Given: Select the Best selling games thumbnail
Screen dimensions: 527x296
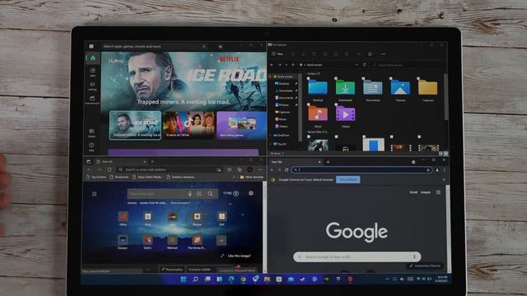Looking at the screenshot, I should pyautogui.click(x=242, y=125).
